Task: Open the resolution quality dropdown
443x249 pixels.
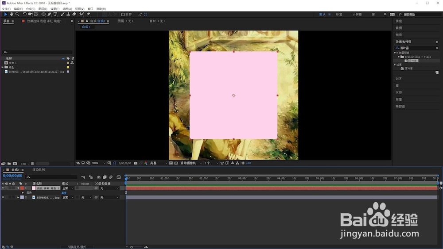Action: coord(158,163)
